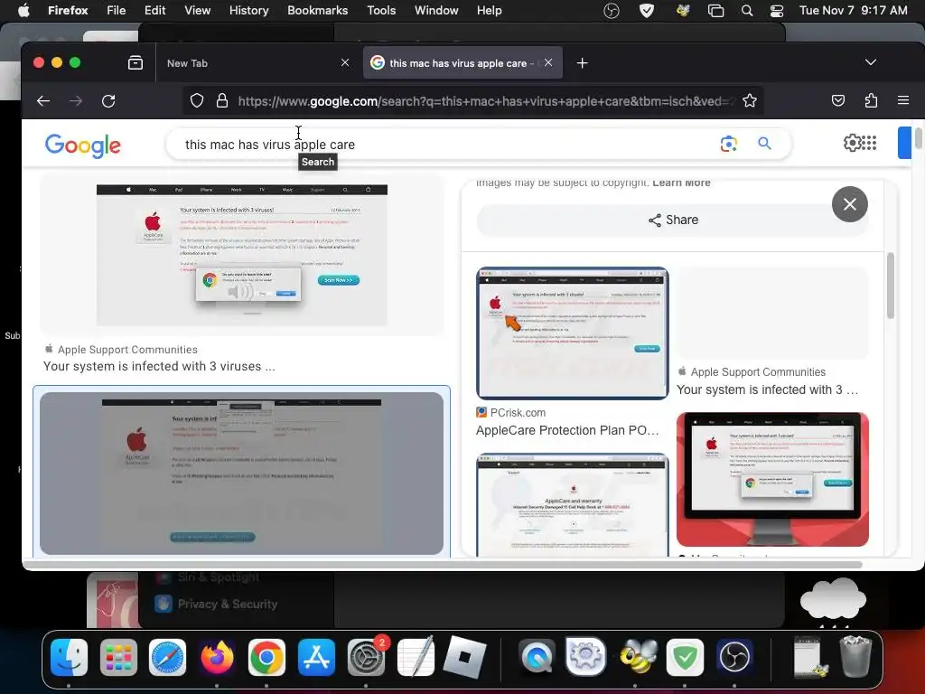The width and height of the screenshot is (925, 694).
Task: Close the 'this mac has virus' tab
Action: click(x=548, y=62)
